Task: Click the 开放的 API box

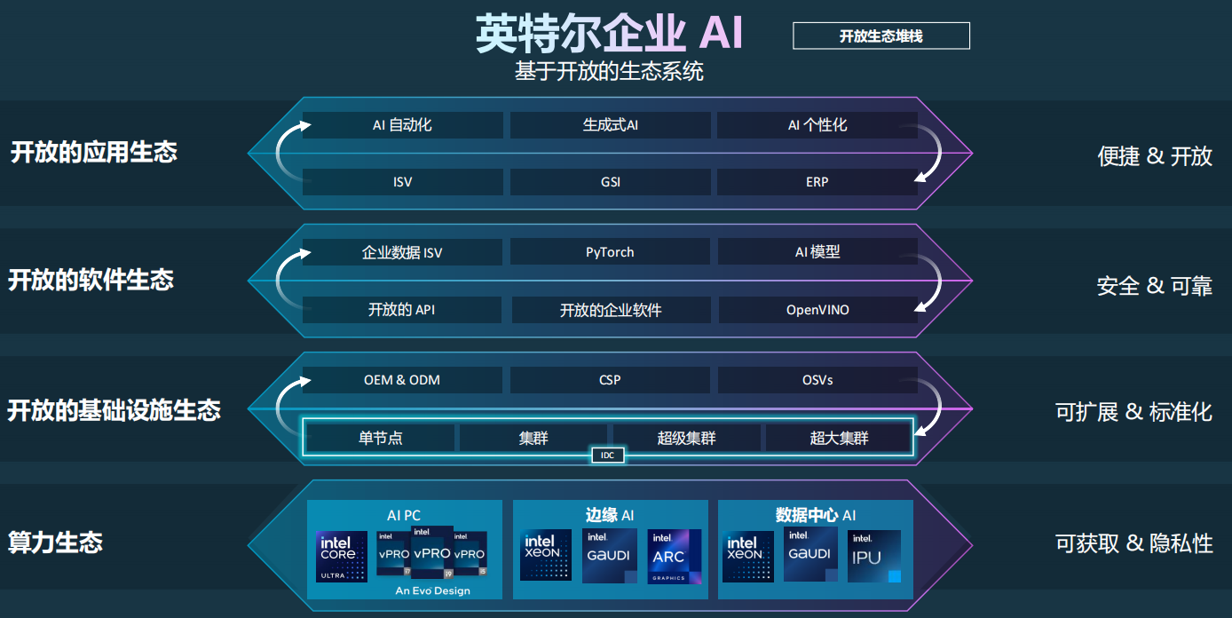Action: [x=402, y=310]
